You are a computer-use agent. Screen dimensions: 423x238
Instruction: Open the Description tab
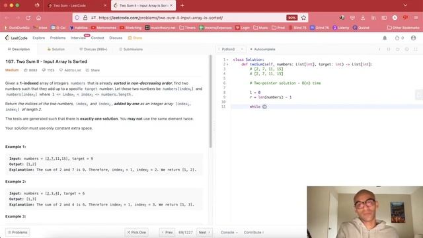[x=19, y=50]
